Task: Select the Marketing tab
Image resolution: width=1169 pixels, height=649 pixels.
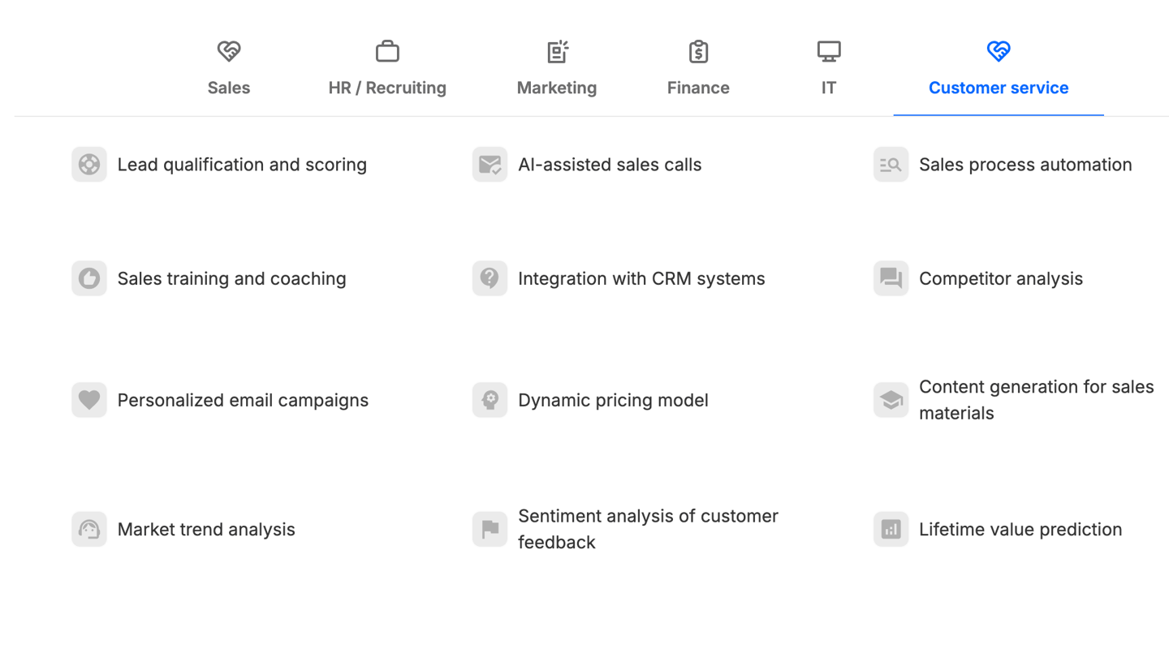Action: [x=557, y=70]
